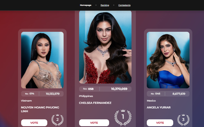Go to the Ranking page

(105, 5)
